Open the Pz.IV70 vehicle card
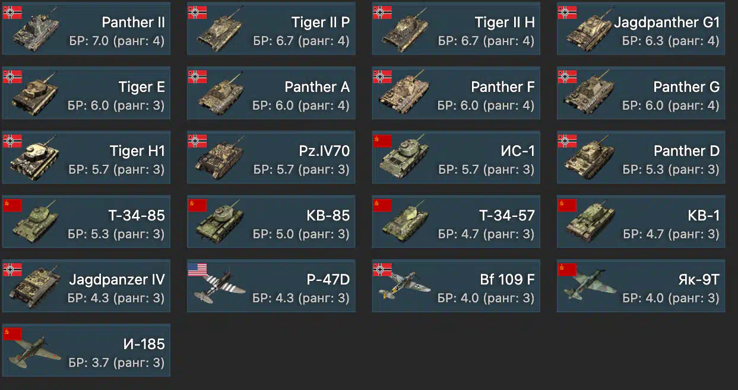Screen dimensions: 738x390 [x=271, y=157]
